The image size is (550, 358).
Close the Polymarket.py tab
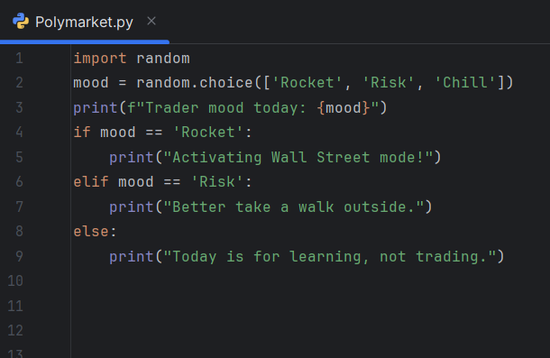[x=151, y=21]
